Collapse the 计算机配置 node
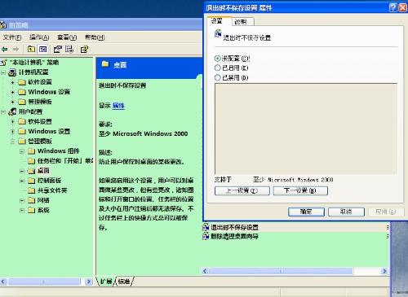The width and height of the screenshot is (408, 297). click(x=3, y=72)
